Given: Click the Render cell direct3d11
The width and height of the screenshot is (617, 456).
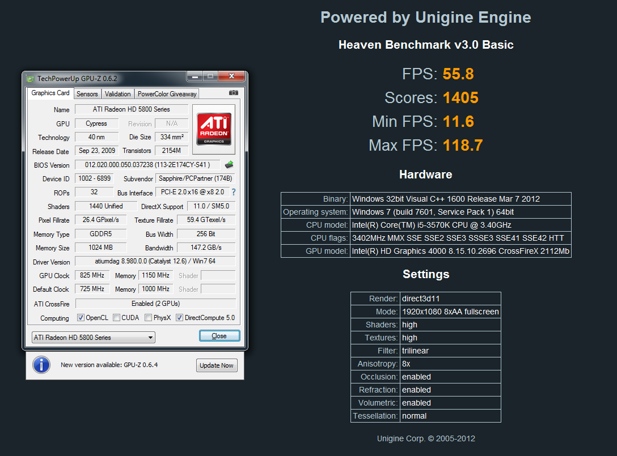Looking at the screenshot, I should click(x=450, y=299).
